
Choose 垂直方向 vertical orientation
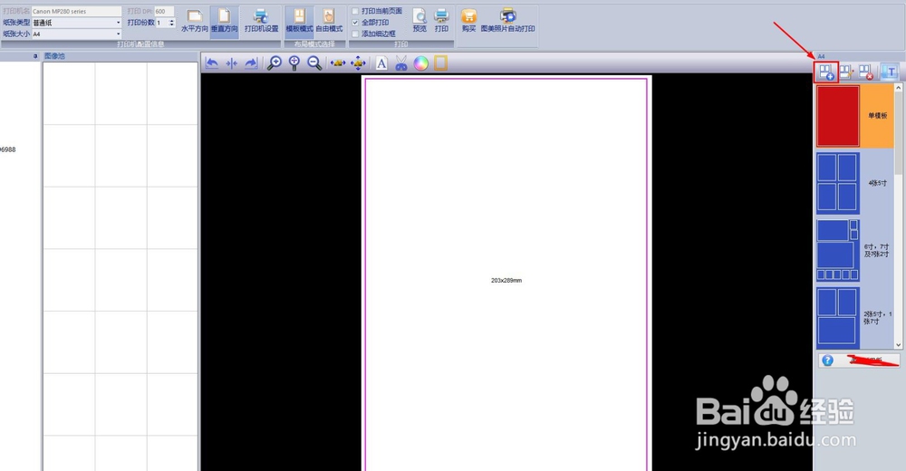(224, 21)
